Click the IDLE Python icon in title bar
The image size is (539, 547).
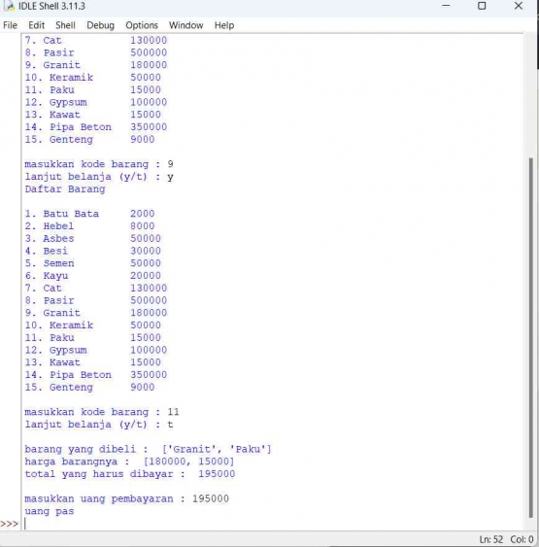pyautogui.click(x=10, y=6)
